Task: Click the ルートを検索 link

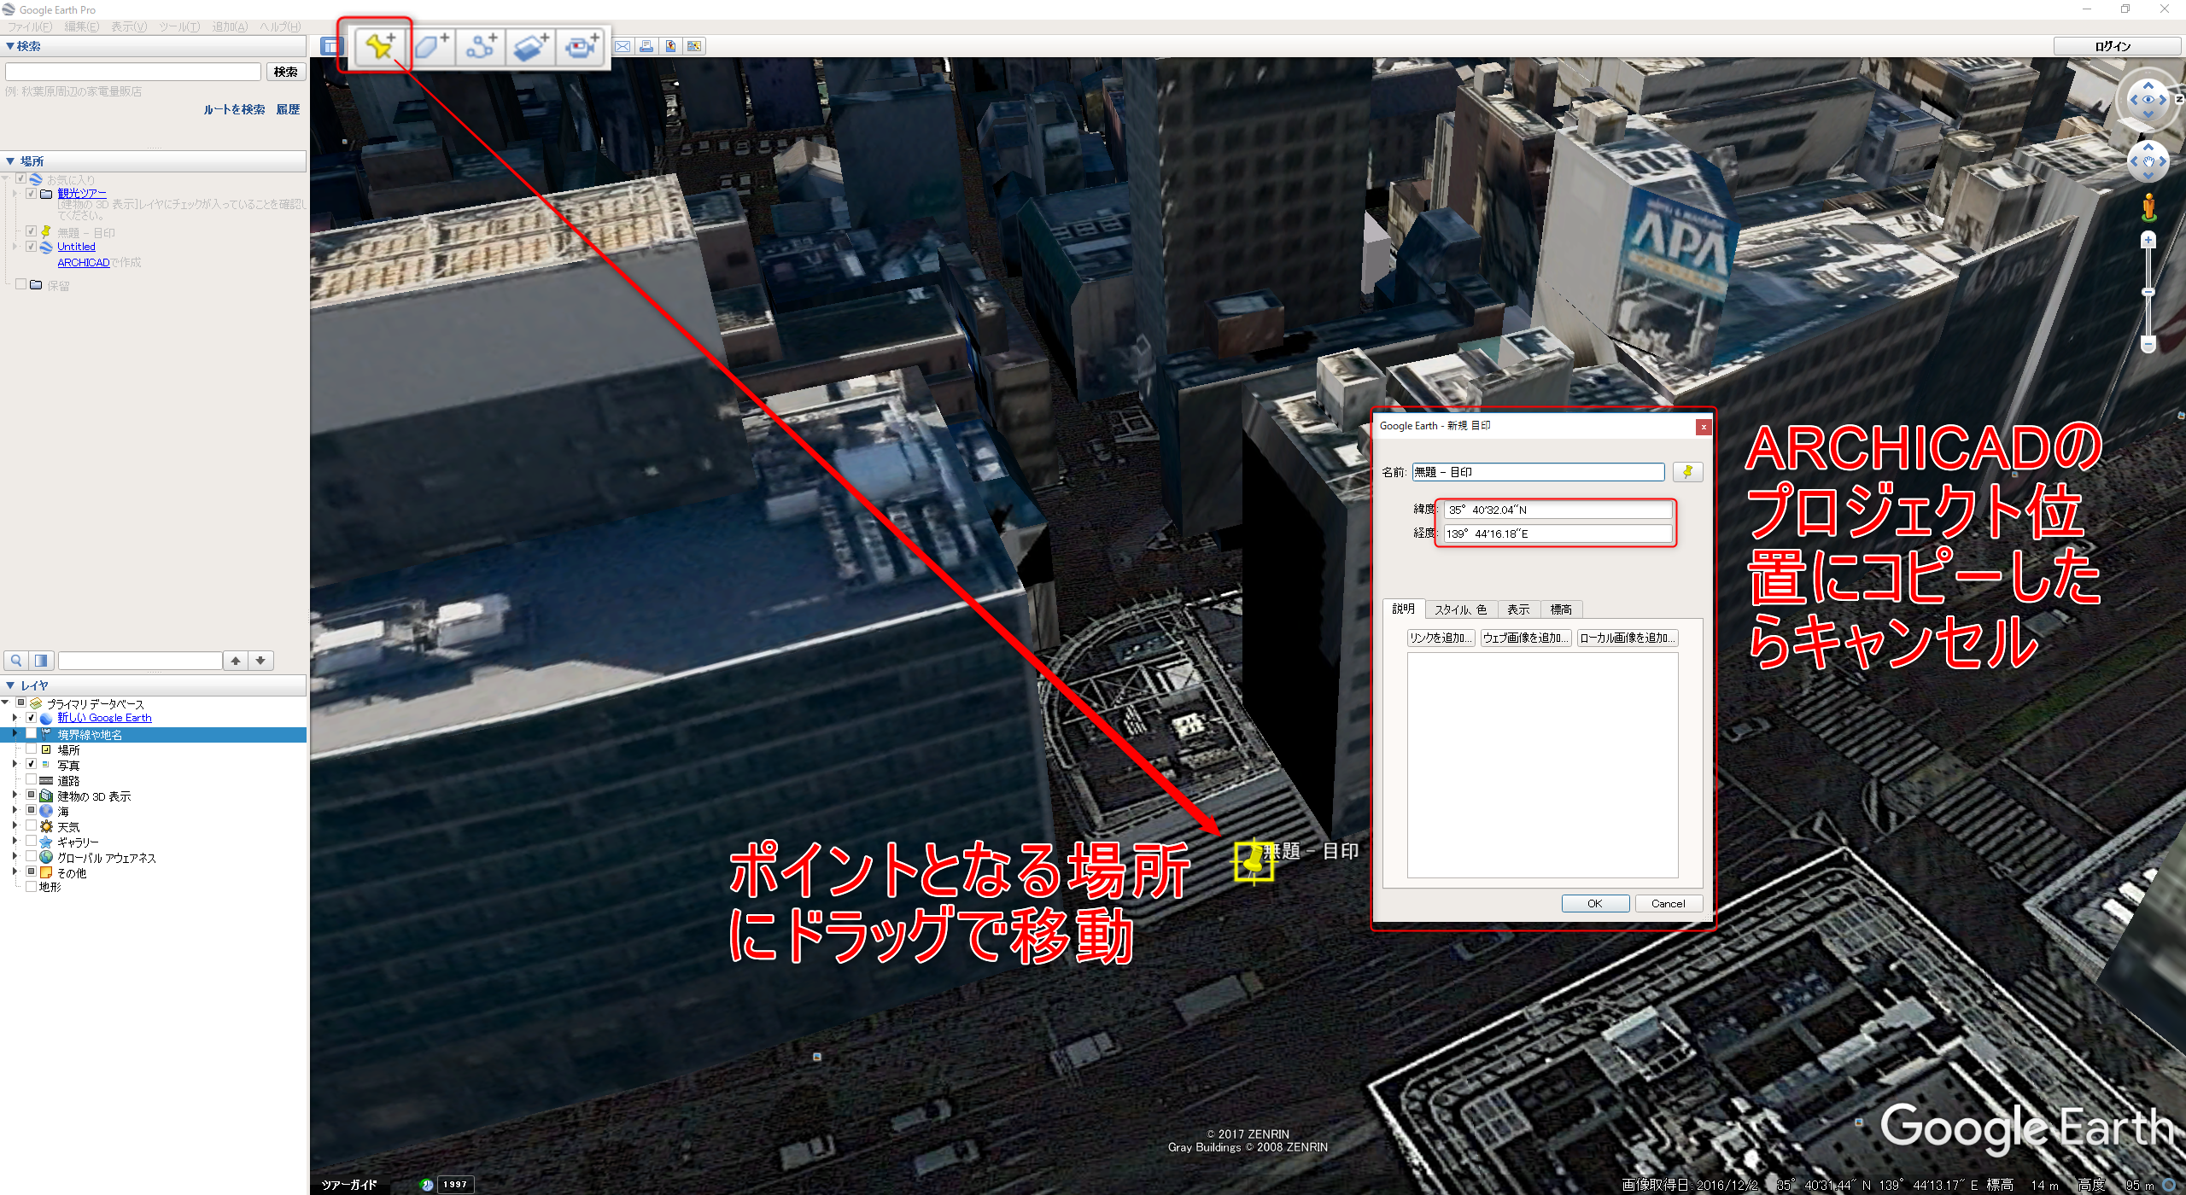Action: pos(234,109)
